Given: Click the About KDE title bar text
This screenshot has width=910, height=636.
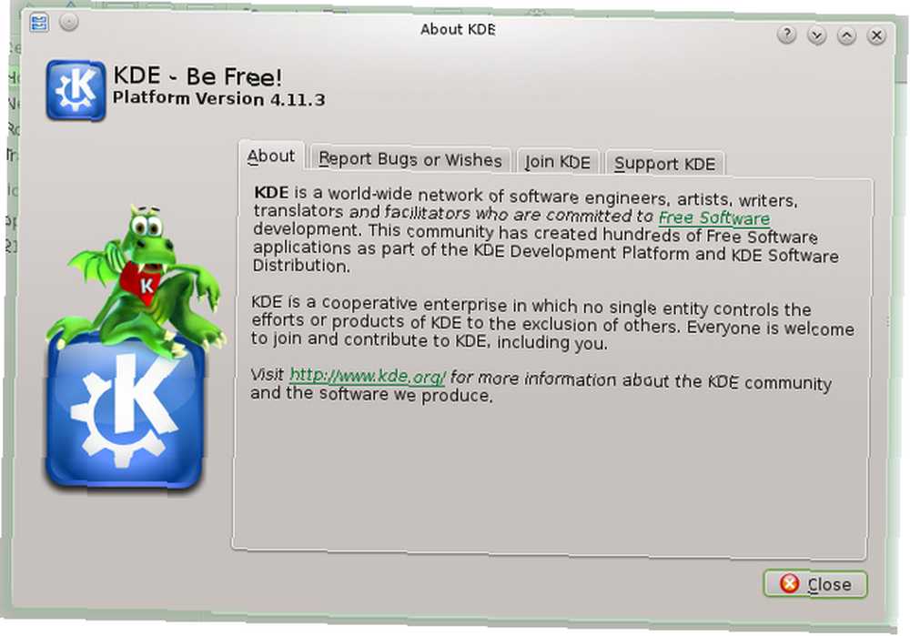Looking at the screenshot, I should tap(458, 29).
